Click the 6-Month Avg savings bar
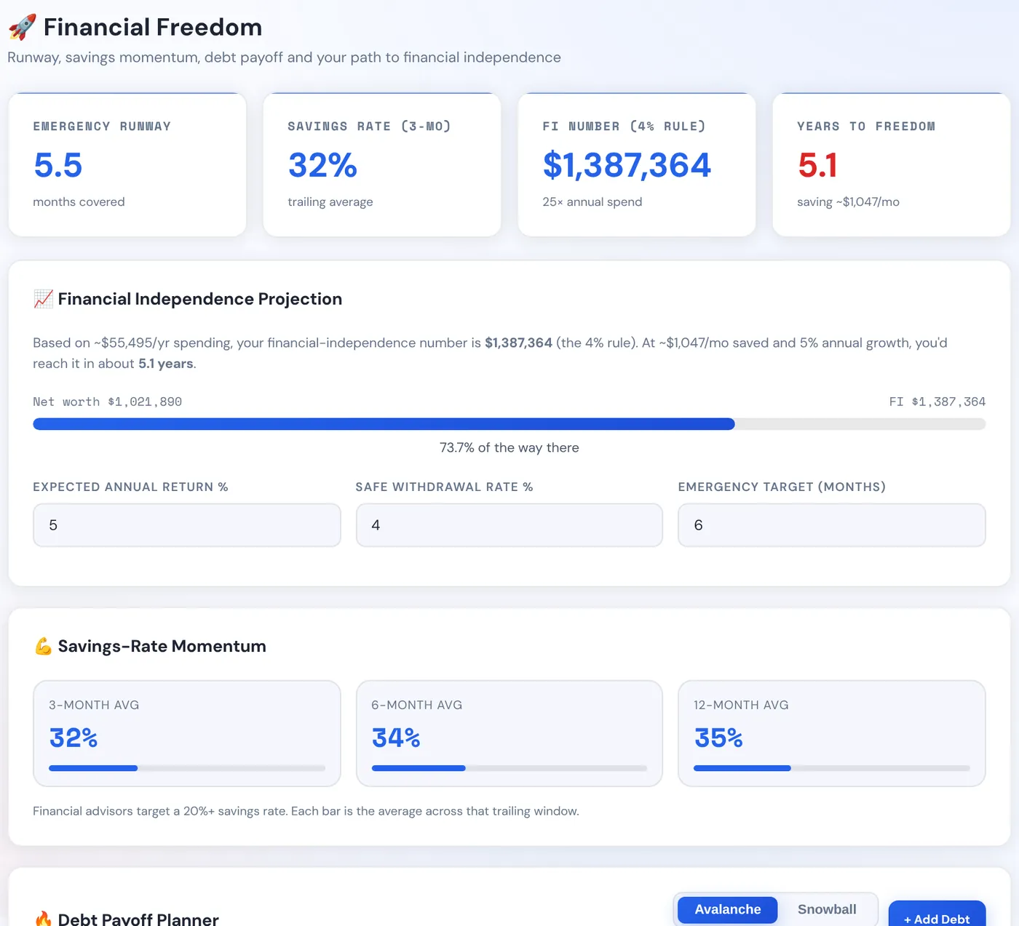Screen dimensions: 1019x926 point(509,768)
